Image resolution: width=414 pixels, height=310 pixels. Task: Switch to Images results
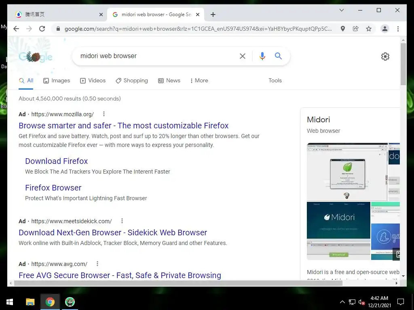point(57,80)
